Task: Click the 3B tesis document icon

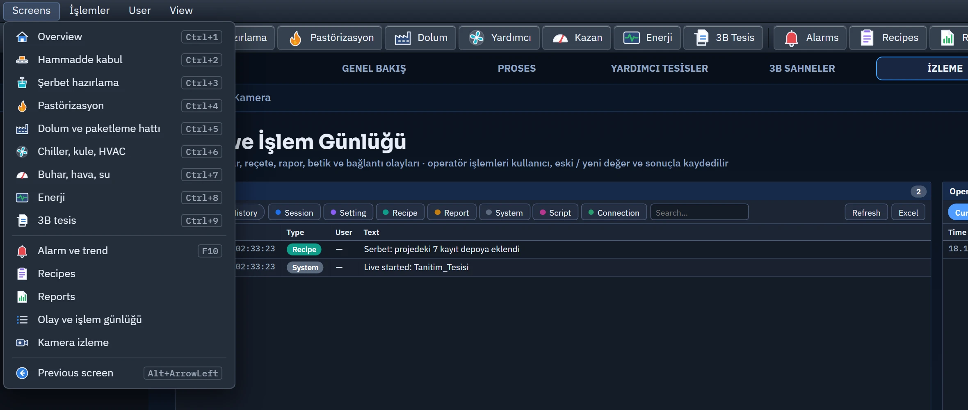Action: pyautogui.click(x=22, y=221)
